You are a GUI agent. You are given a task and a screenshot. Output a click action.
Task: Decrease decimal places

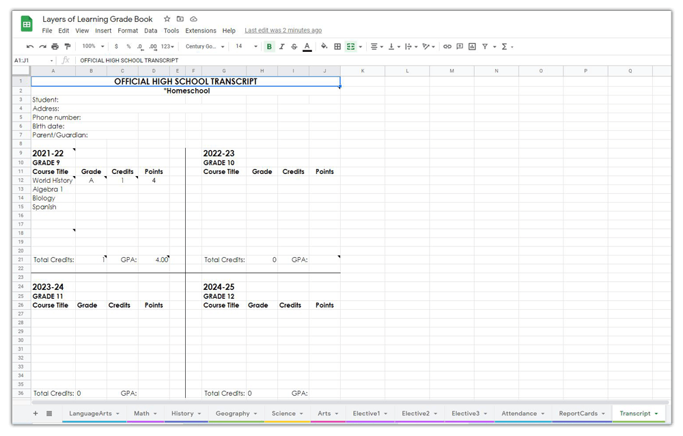(x=140, y=46)
